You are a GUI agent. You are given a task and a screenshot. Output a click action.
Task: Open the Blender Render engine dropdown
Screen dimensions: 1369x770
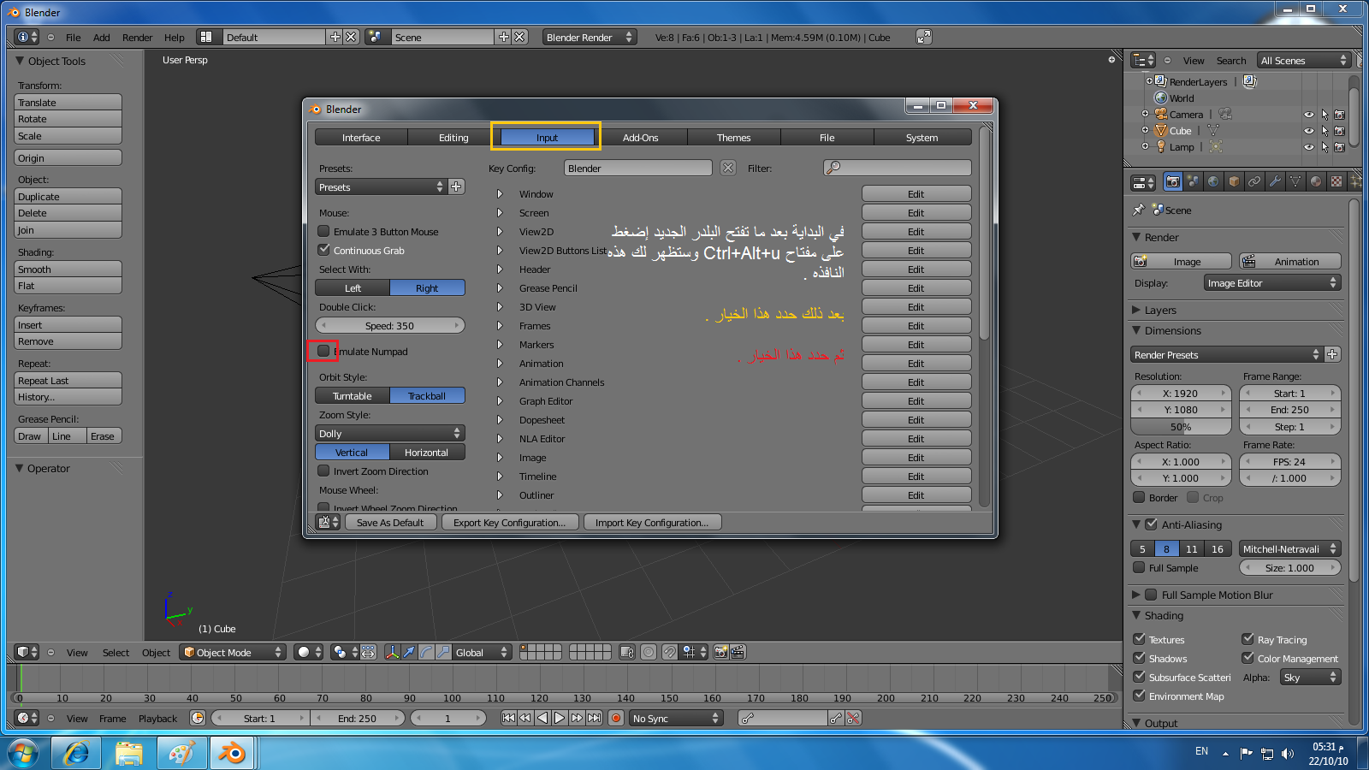(x=590, y=37)
